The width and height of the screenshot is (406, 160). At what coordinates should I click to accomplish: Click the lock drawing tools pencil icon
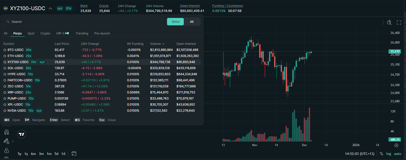tap(6, 141)
